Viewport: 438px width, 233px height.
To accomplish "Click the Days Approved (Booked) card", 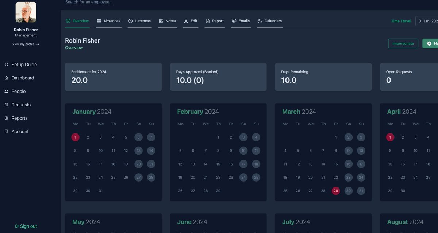I will coord(218,77).
